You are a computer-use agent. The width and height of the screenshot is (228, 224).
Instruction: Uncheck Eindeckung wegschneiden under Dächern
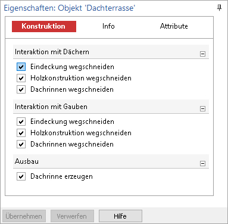click(21, 67)
